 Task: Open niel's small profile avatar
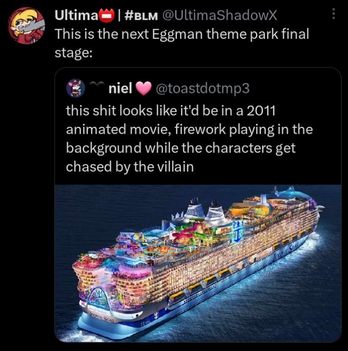point(76,88)
